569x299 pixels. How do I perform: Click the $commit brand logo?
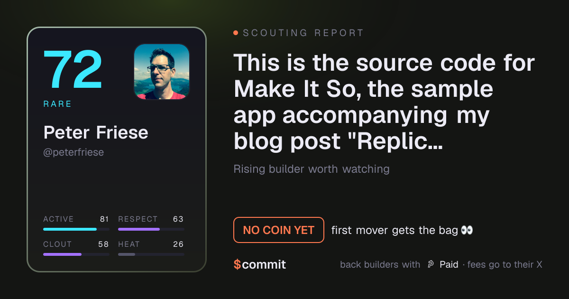coord(260,264)
